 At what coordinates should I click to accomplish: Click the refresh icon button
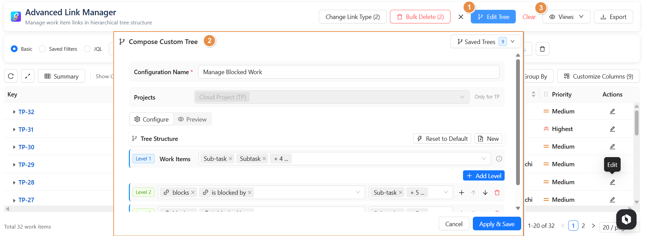(11, 76)
